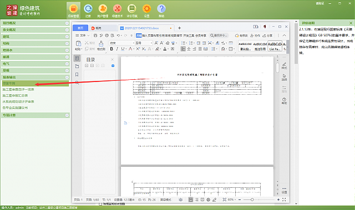Screen dimensions: 355x210
Task: Open the 项目管理 toolbar icon in green app
Action: point(73,11)
